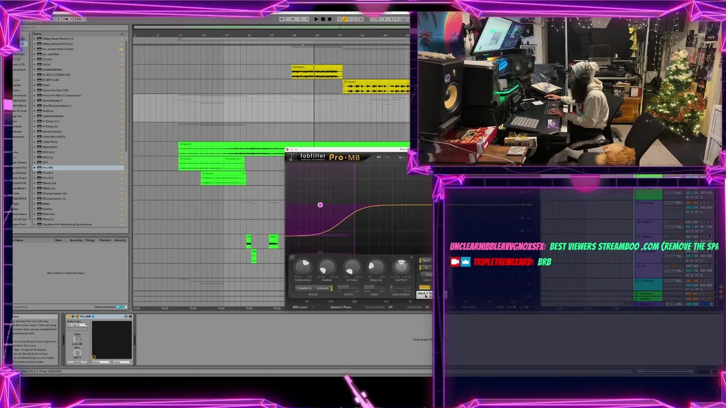Click the Pro-MB Lookahead slider
This screenshot has width=726, height=408.
click(400, 288)
